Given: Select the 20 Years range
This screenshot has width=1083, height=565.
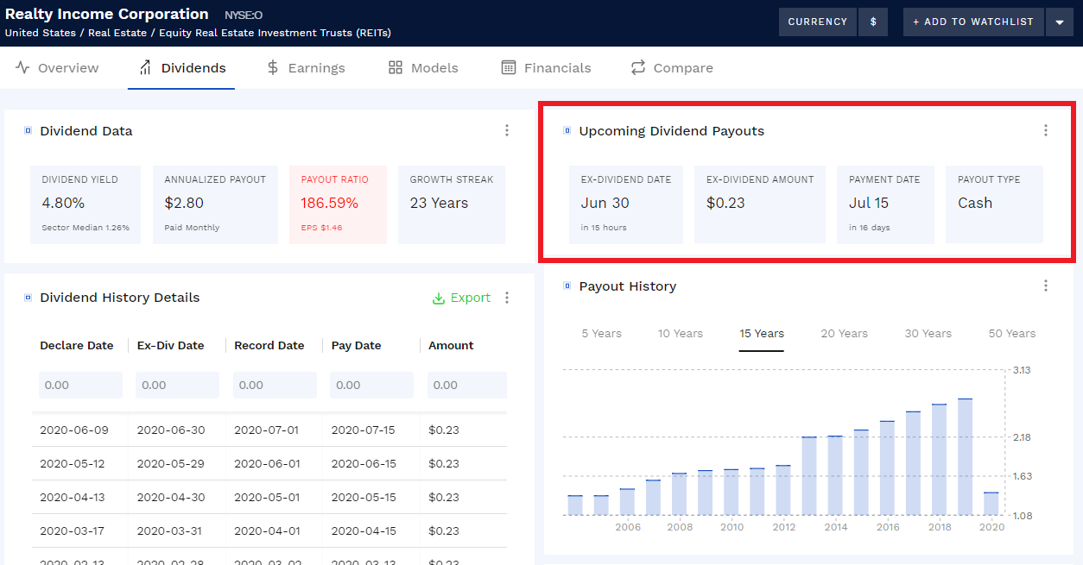Looking at the screenshot, I should pyautogui.click(x=844, y=334).
